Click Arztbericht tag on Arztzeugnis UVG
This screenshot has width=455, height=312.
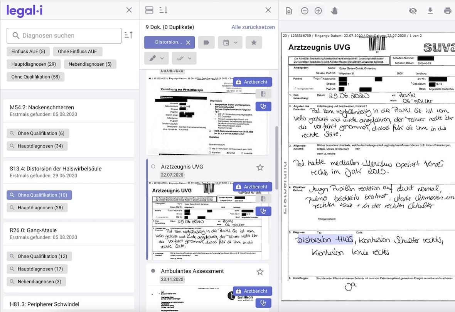(x=252, y=187)
